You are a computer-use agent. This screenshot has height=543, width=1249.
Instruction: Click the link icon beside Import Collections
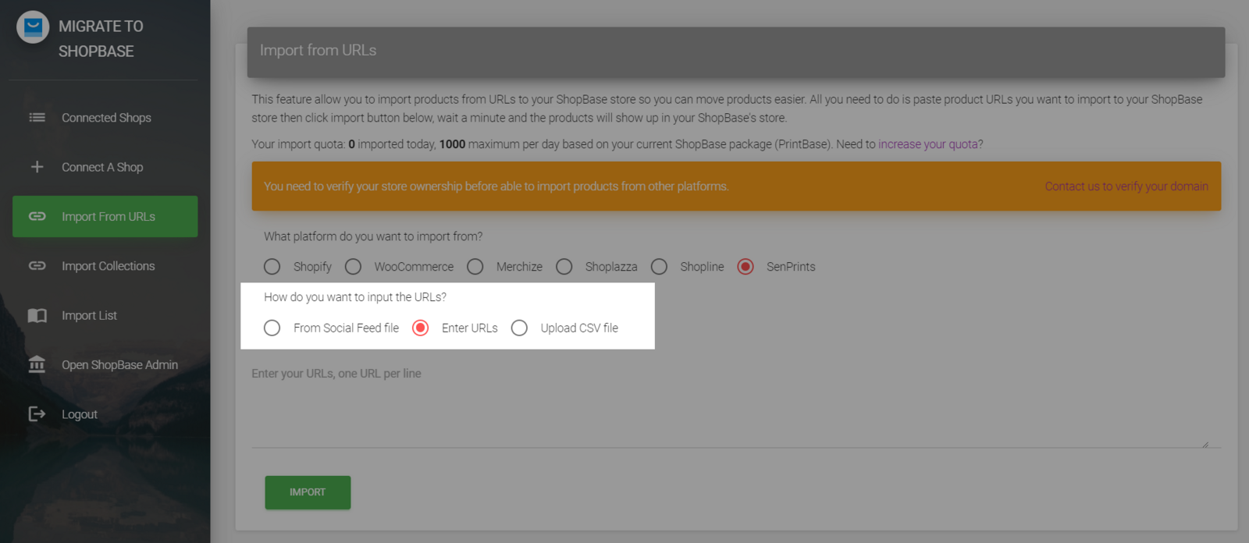pyautogui.click(x=37, y=266)
